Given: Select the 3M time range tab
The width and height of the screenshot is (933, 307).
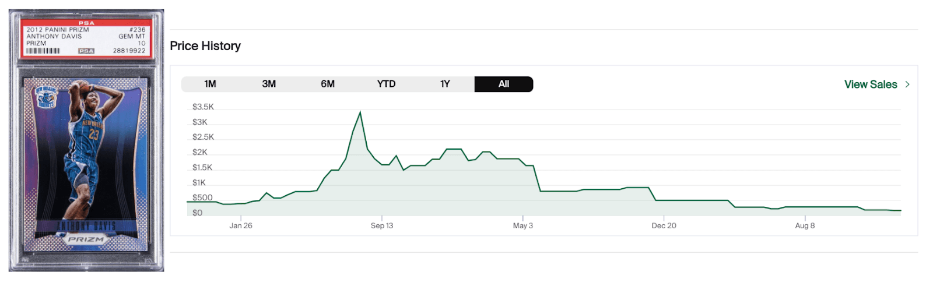Looking at the screenshot, I should click(x=269, y=84).
